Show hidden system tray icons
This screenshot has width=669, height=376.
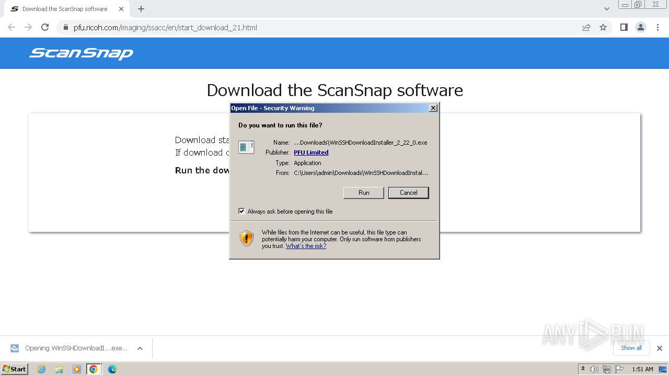[x=583, y=369]
